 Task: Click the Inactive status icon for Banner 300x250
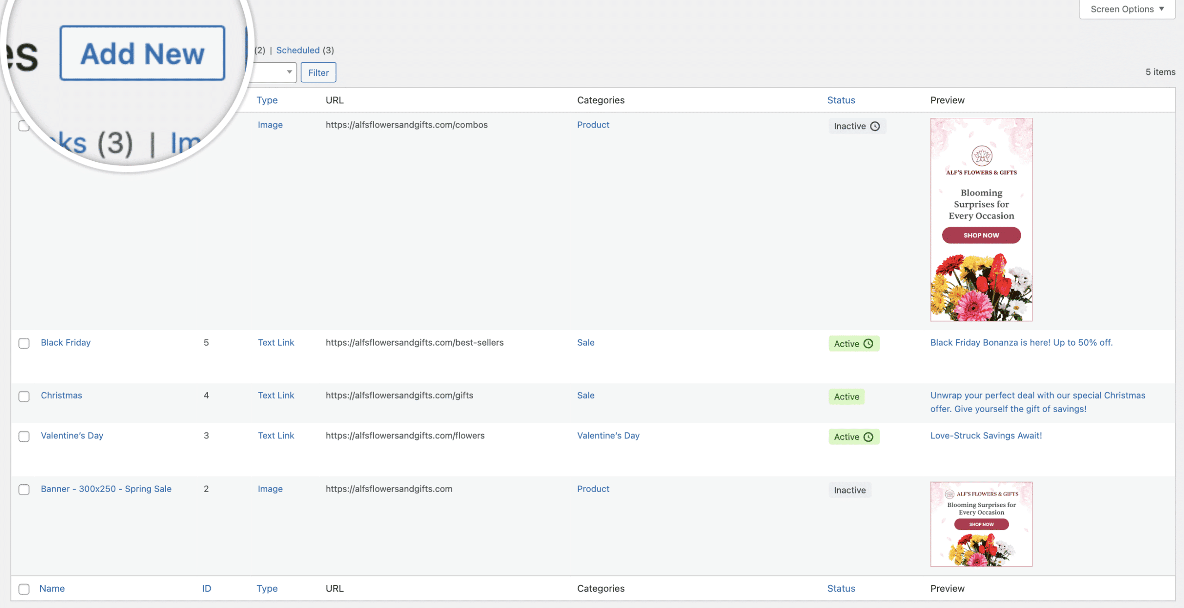tap(849, 489)
